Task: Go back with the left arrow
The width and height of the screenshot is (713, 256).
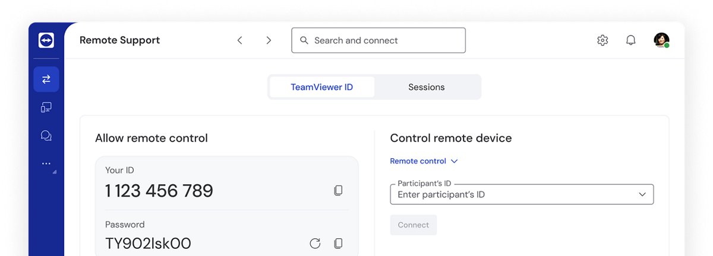Action: point(240,40)
